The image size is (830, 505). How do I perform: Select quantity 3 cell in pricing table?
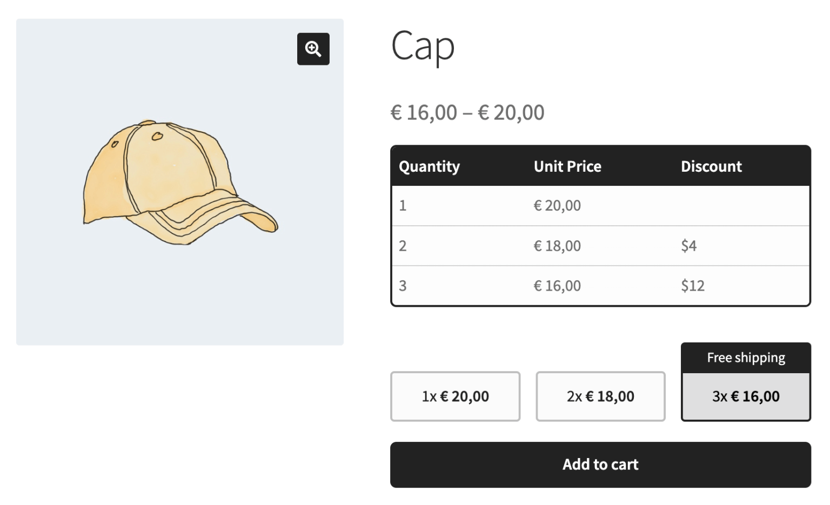[x=403, y=286]
